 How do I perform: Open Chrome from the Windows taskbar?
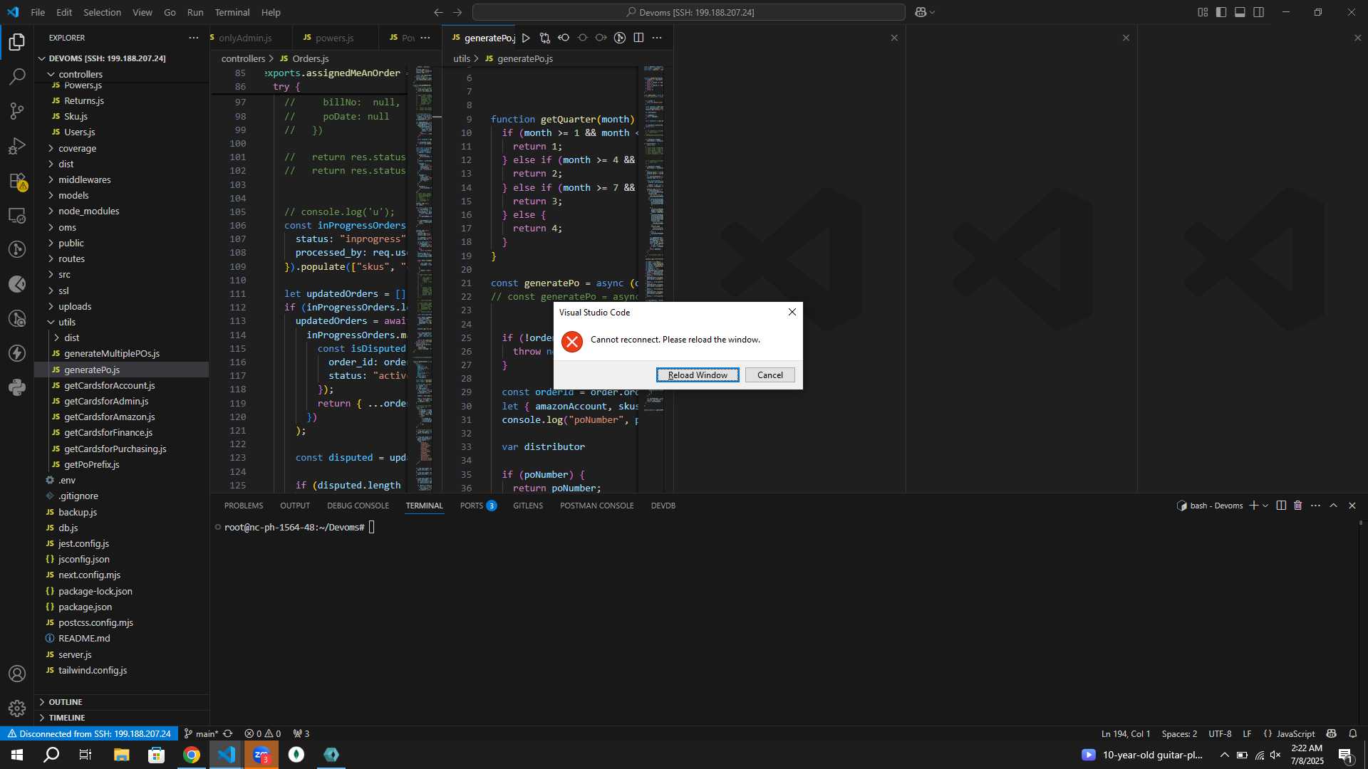point(192,755)
